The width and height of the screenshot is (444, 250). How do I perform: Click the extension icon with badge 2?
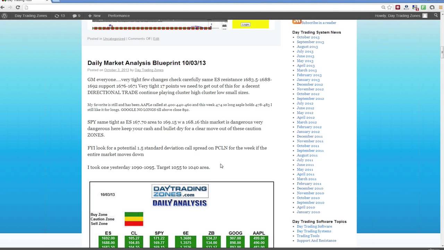coord(415,7)
